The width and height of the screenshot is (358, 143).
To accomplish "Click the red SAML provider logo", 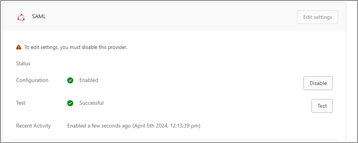I will (21, 17).
